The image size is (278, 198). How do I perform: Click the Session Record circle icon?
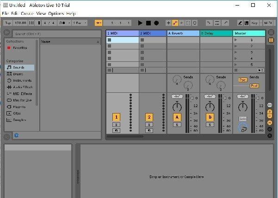pos(195,23)
